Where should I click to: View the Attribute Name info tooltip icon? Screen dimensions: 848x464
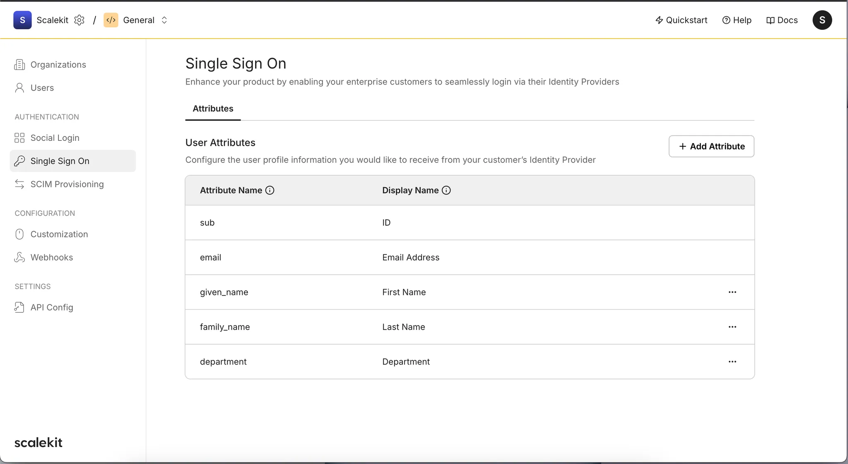tap(270, 190)
